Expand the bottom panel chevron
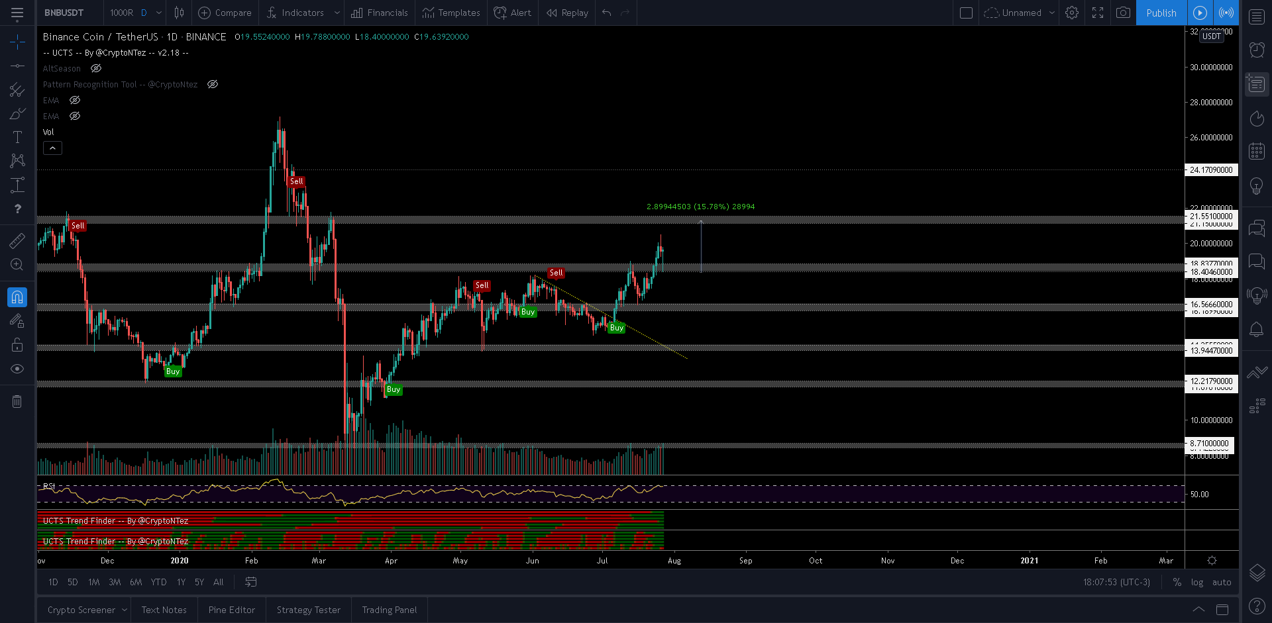 [x=1198, y=609]
